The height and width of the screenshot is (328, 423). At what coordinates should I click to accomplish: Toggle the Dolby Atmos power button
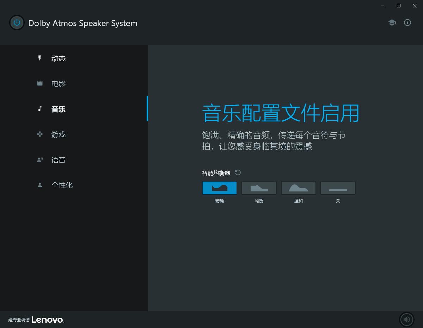[17, 23]
